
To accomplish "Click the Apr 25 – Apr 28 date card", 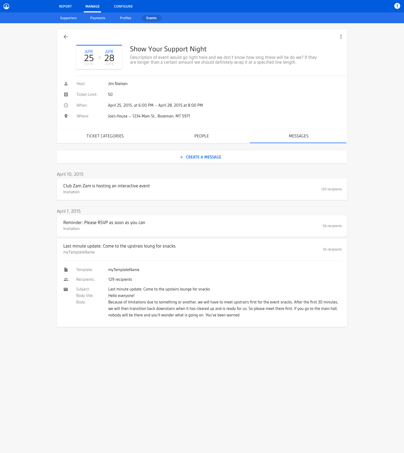I will (99, 57).
